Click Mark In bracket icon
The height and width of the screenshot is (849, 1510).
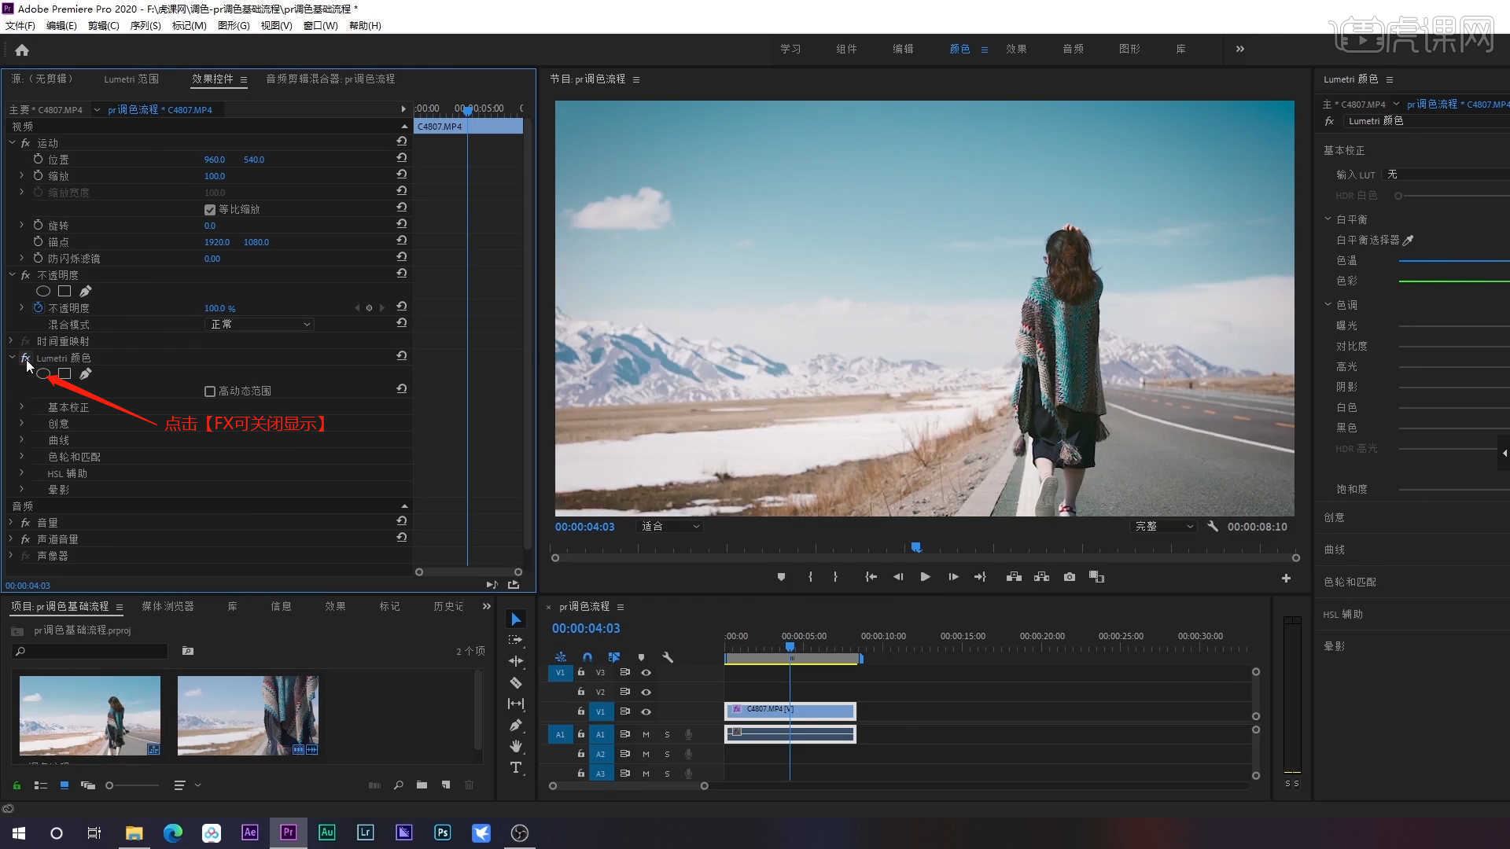pos(810,577)
